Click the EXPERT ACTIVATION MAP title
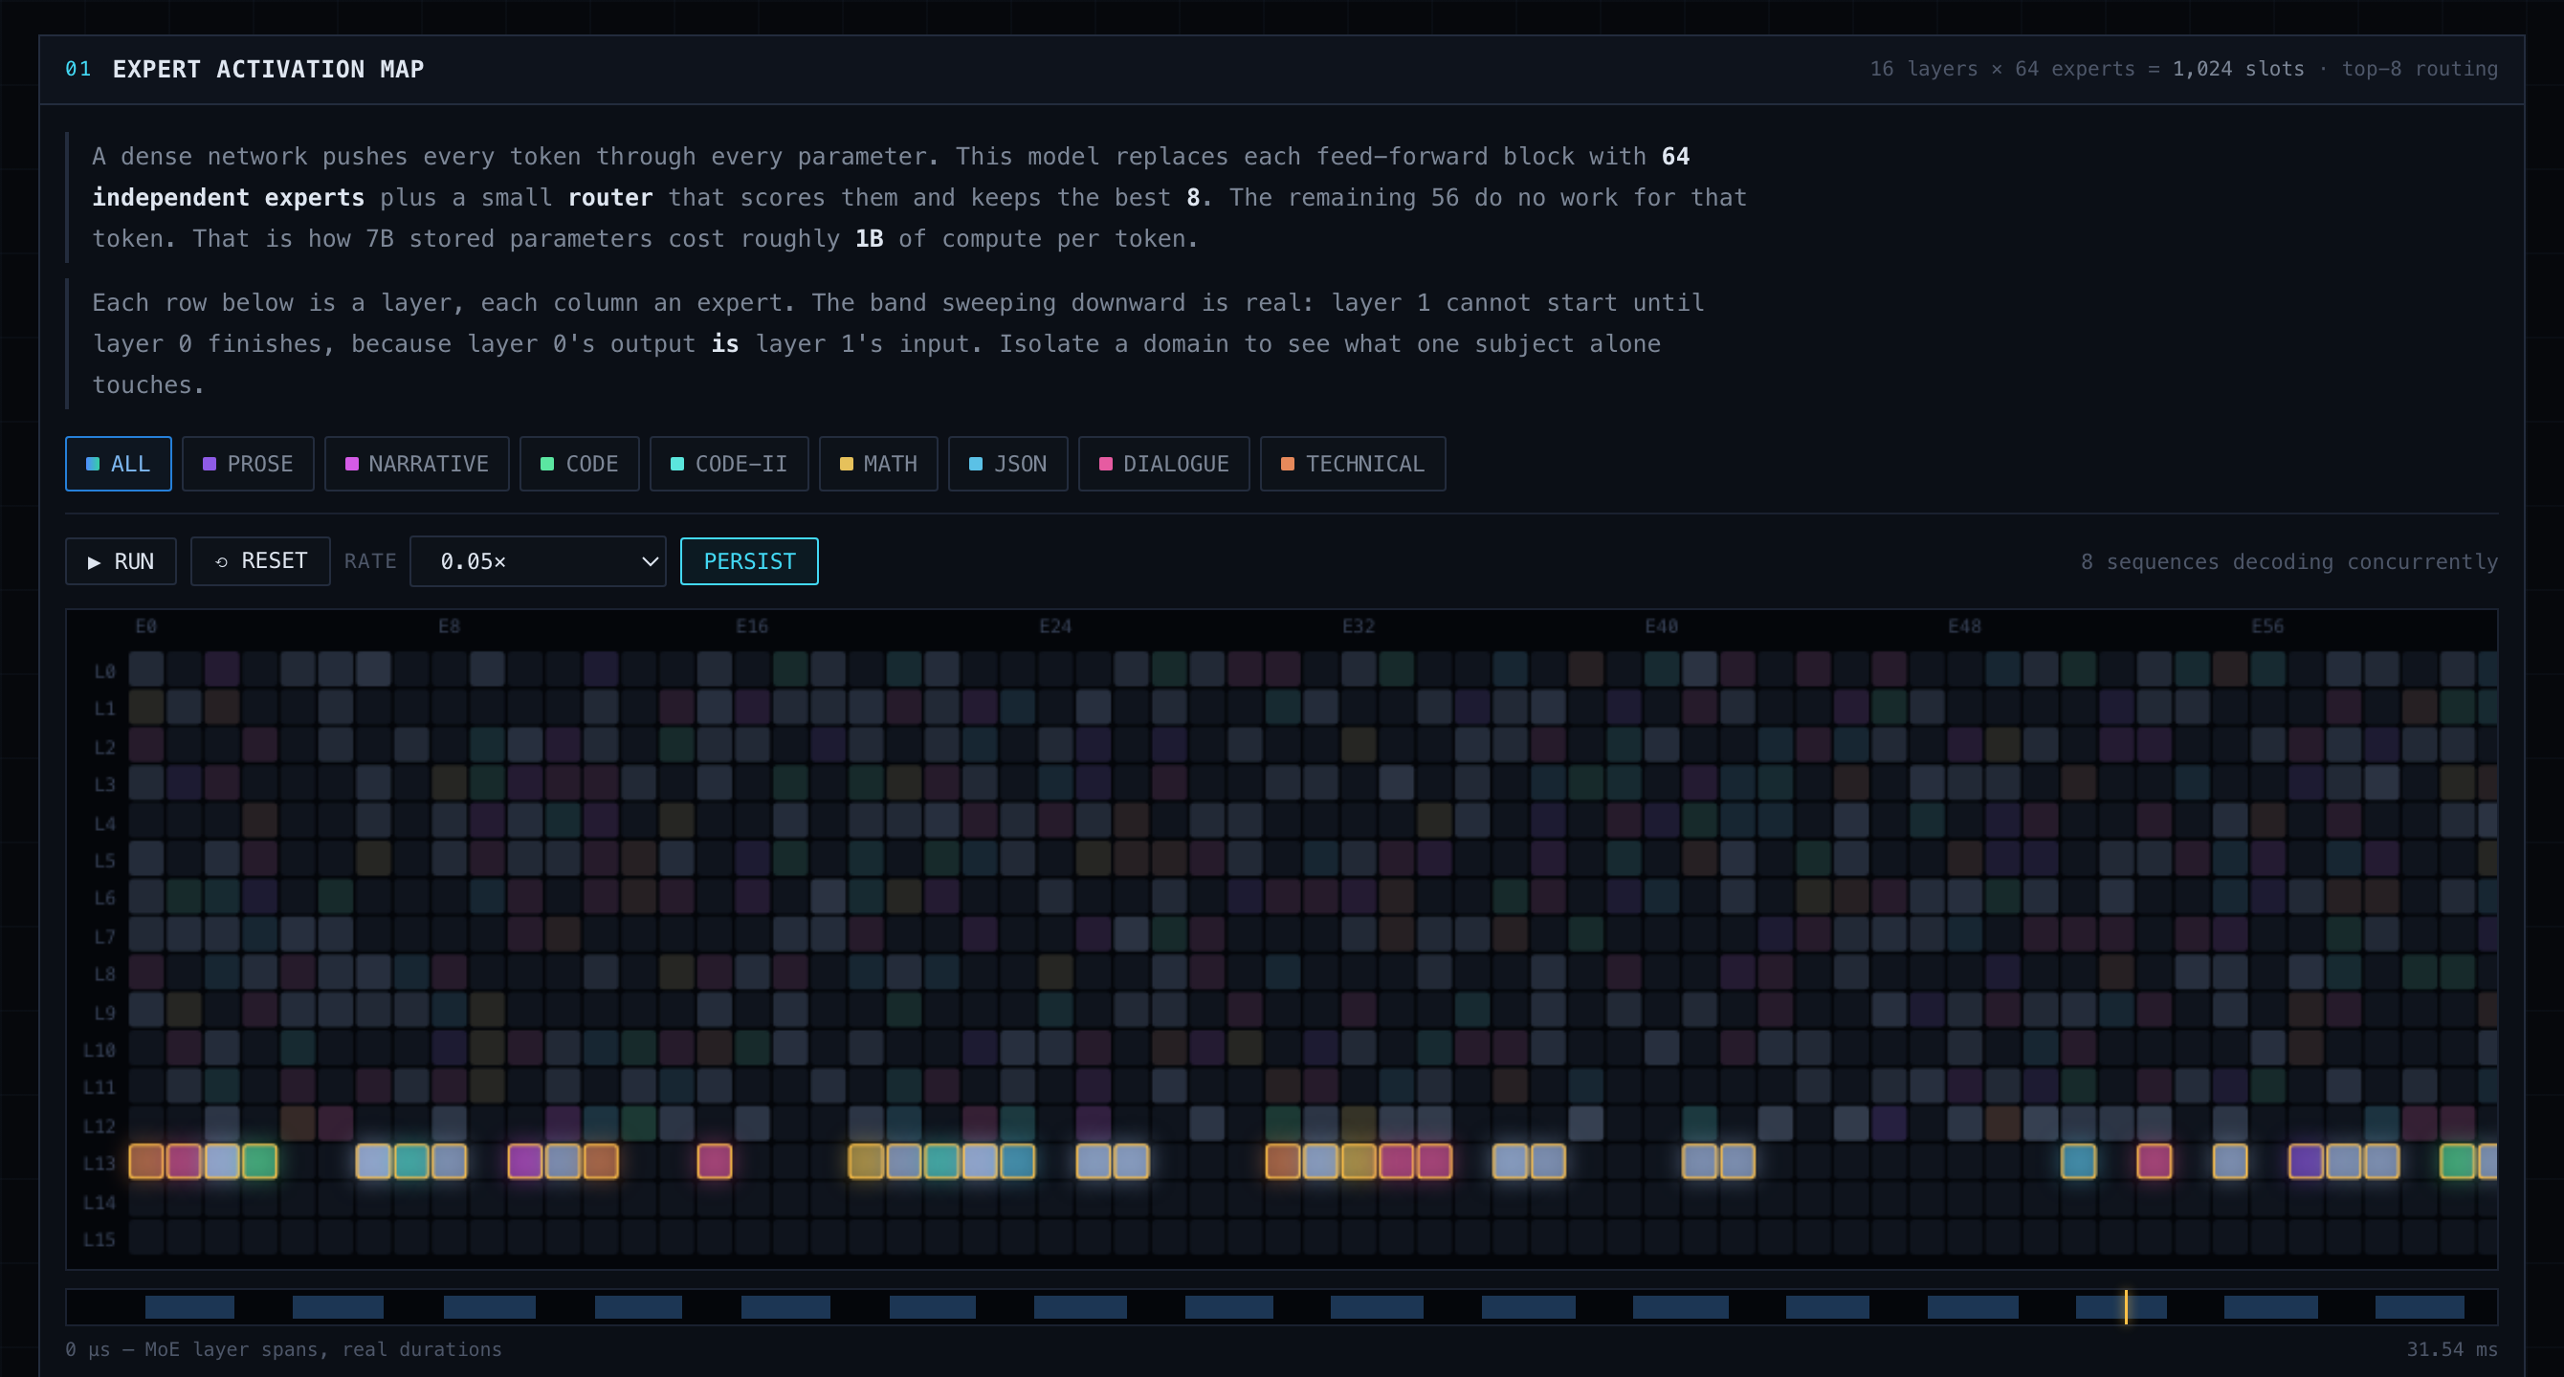2564x1377 pixels. click(268, 69)
